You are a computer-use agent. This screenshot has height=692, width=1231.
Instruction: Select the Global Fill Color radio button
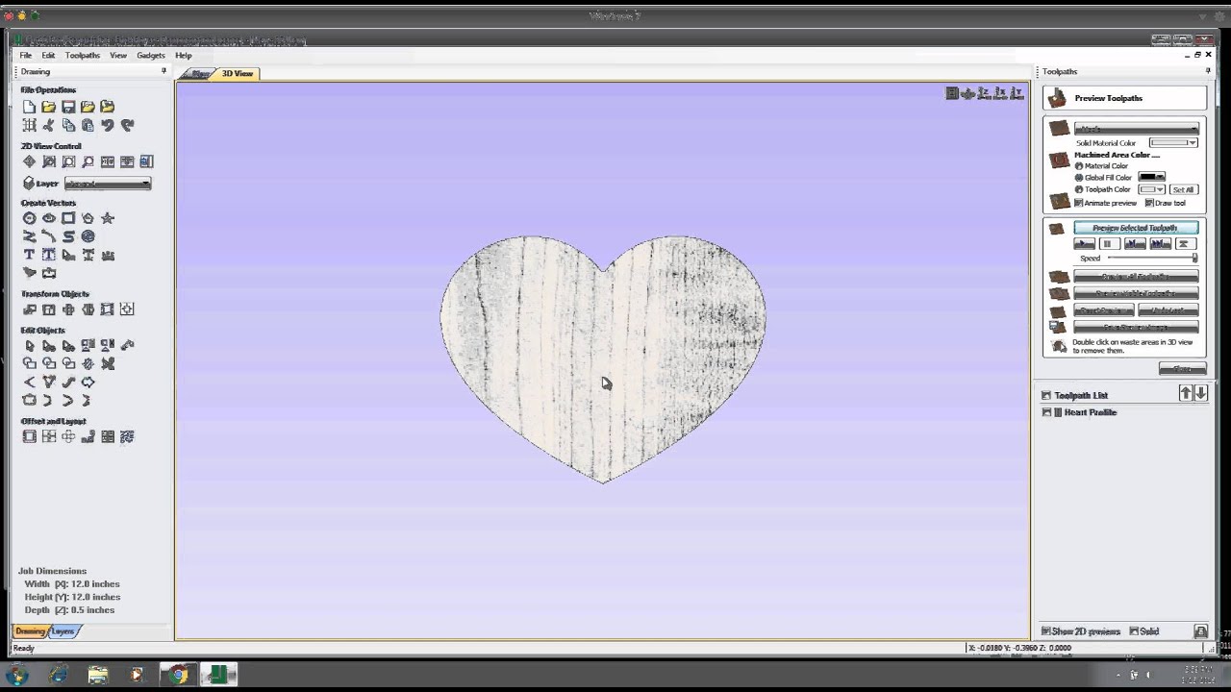[x=1079, y=178]
